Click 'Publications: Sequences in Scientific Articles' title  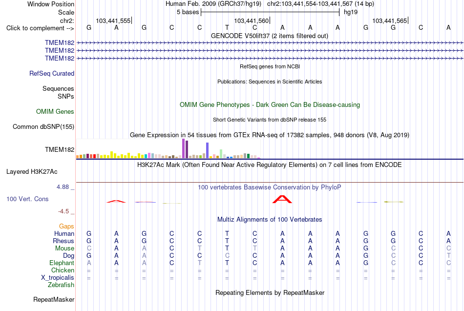pos(270,82)
